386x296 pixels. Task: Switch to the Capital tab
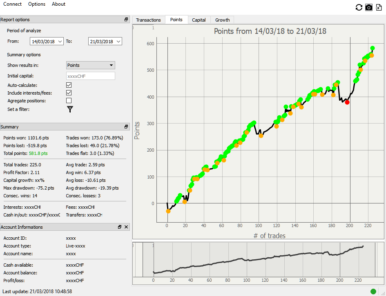coord(199,20)
